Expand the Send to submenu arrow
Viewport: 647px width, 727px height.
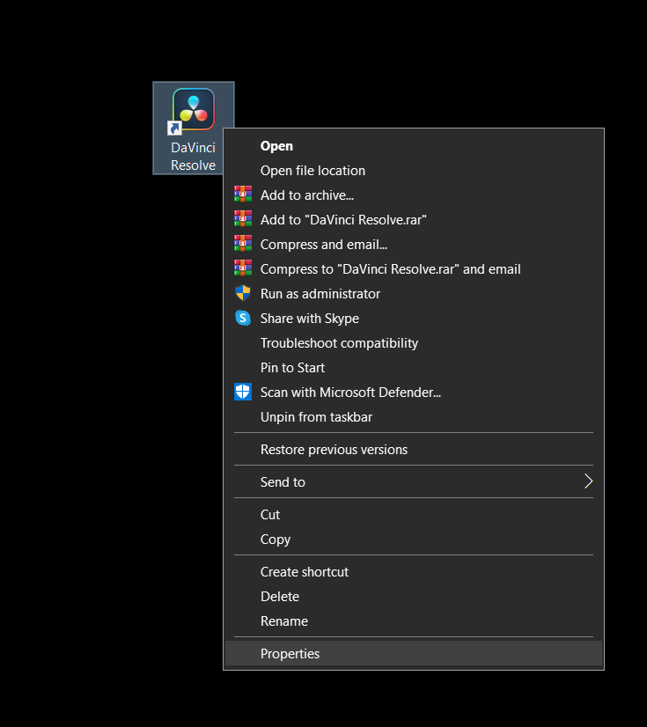[588, 481]
